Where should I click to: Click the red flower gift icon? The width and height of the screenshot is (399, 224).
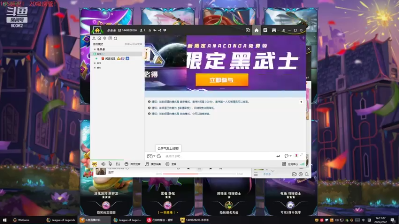click(296, 156)
